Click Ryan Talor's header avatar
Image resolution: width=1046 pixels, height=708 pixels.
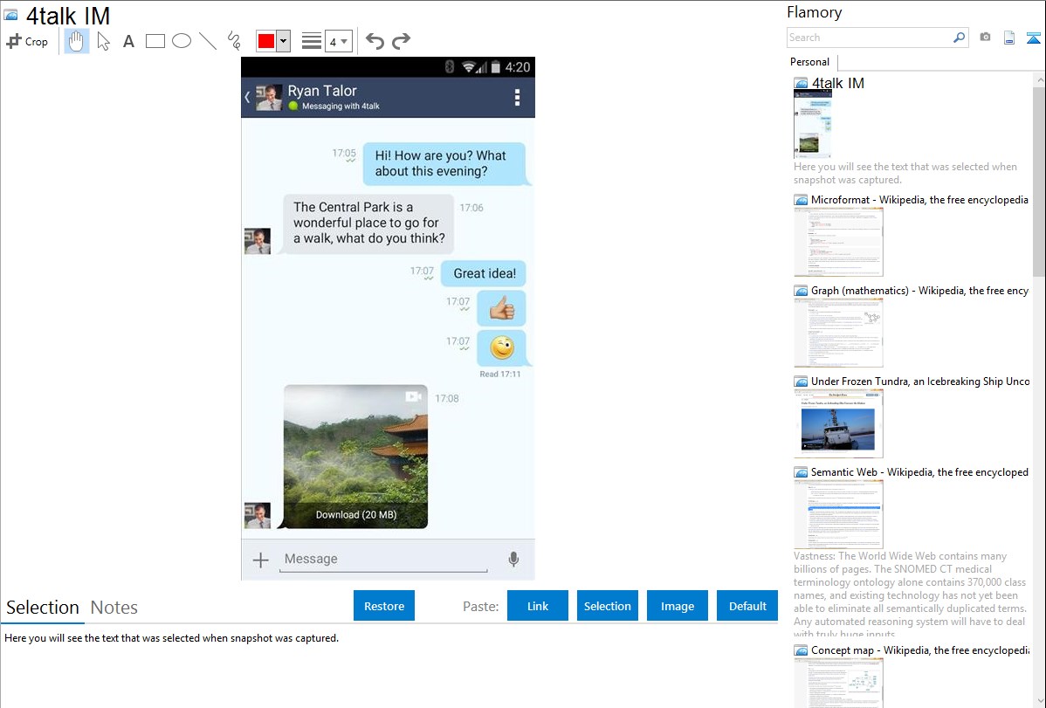(269, 98)
